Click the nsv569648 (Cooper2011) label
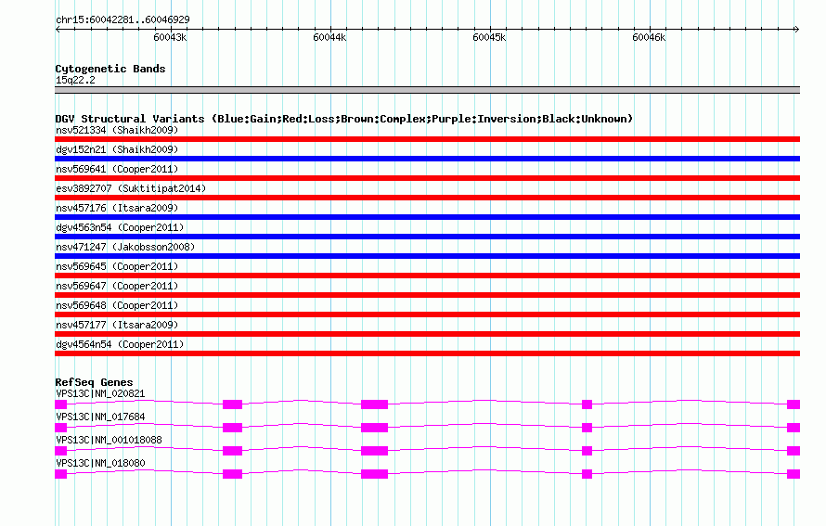Screen dimensions: 826x526 click(x=117, y=305)
